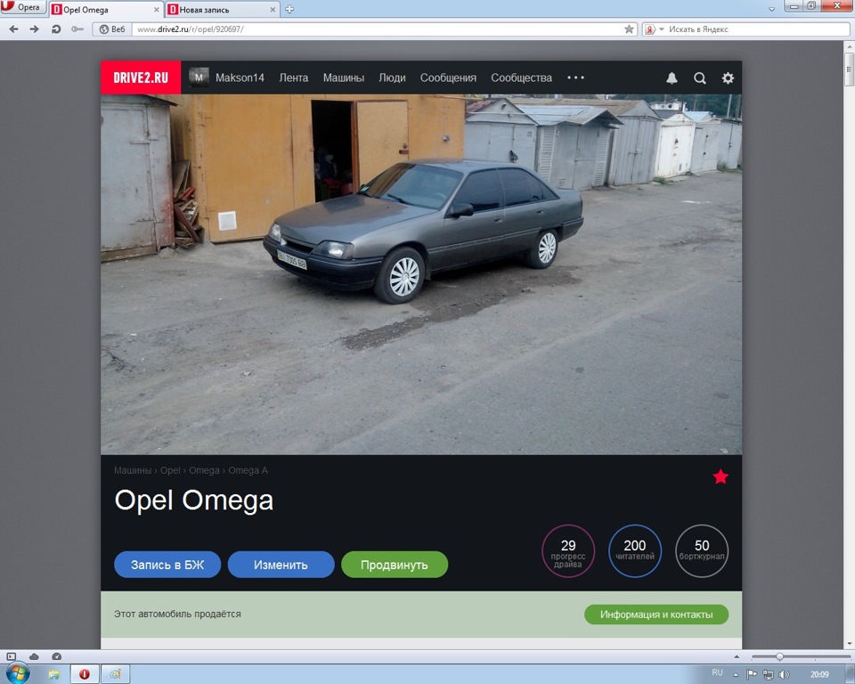The image size is (855, 684).
Task: Click the Opera Link cloud icon
Action: tap(34, 656)
